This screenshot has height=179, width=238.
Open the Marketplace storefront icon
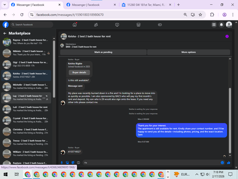139,25
